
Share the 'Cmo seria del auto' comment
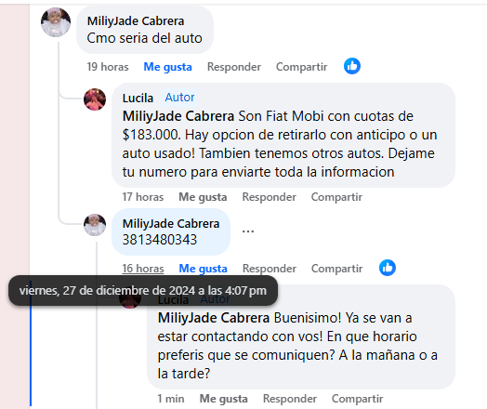301,67
